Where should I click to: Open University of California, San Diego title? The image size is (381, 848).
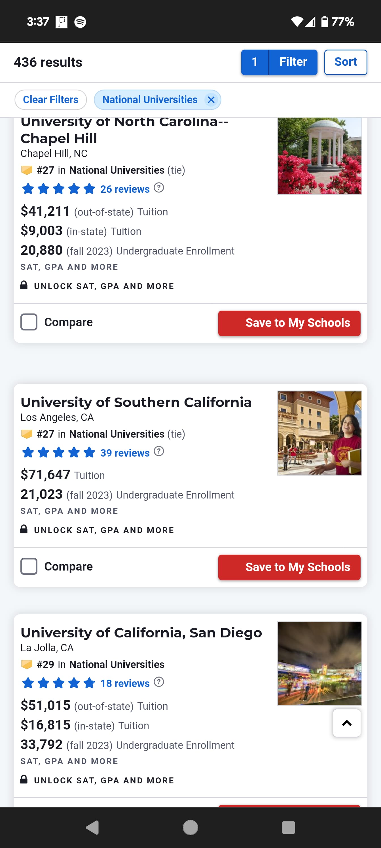tap(141, 632)
